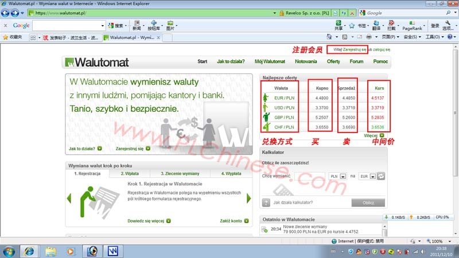459x258 pixels.
Task: Click the Quick Tabs grid icon
Action: (33, 37)
